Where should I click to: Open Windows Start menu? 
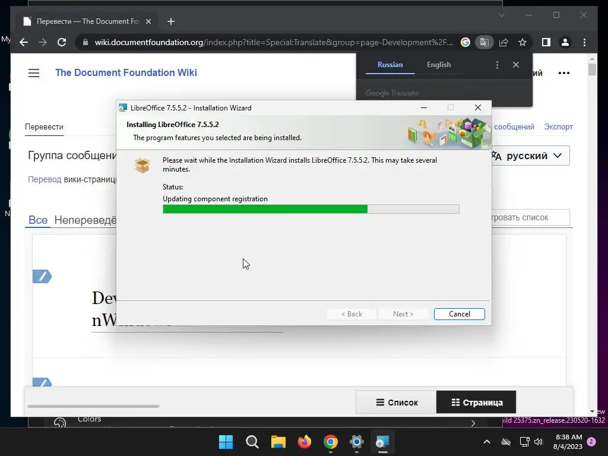click(x=226, y=442)
